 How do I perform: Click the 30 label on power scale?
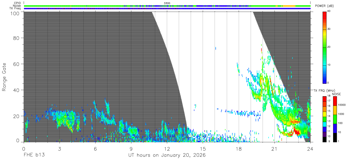pyautogui.click(x=329, y=29)
